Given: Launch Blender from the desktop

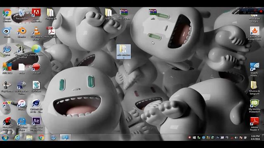Looking at the screenshot, I should tap(21, 32).
